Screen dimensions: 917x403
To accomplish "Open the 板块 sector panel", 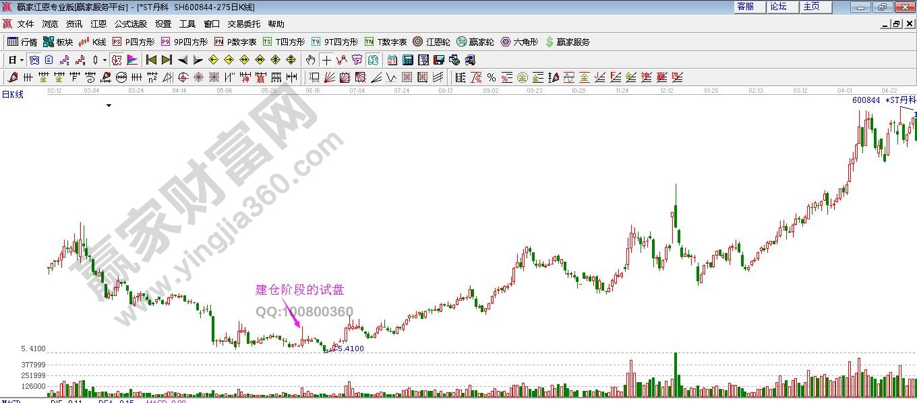I will pyautogui.click(x=58, y=42).
